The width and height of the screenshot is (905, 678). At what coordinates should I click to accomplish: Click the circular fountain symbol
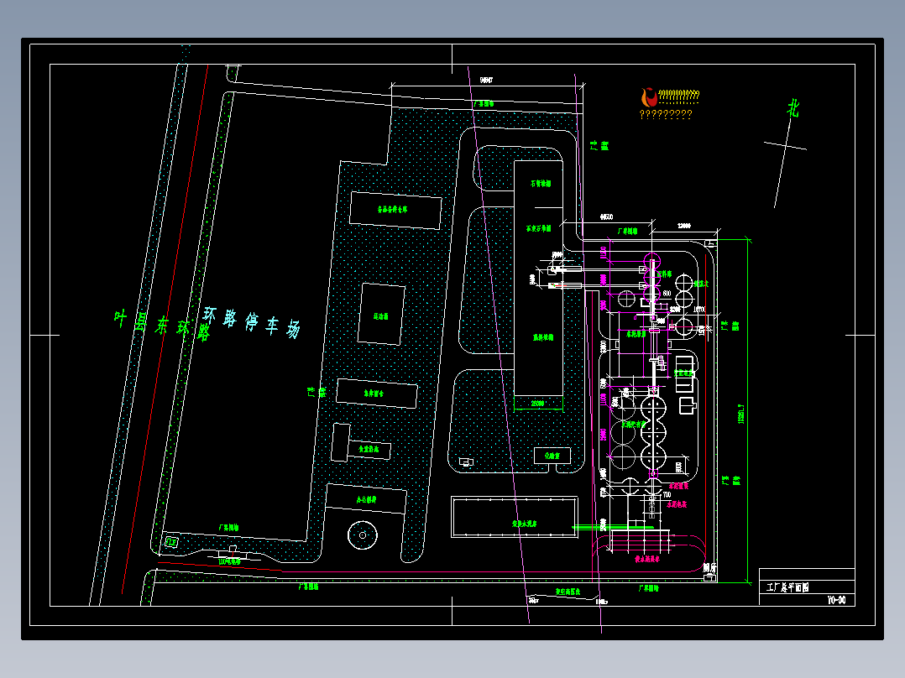pos(363,535)
